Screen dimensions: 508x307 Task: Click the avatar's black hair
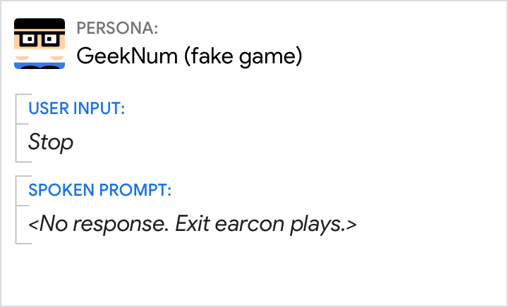pos(40,24)
